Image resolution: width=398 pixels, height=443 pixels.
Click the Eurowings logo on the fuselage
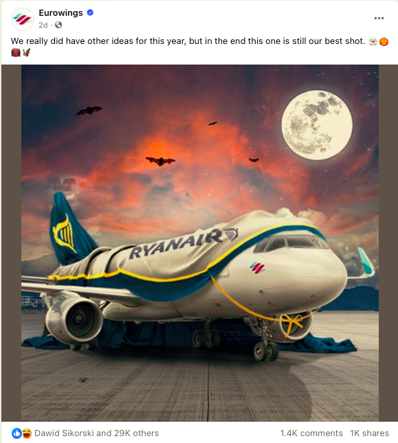coord(257,268)
